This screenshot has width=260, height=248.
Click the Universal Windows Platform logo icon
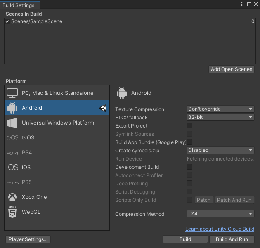tap(12, 123)
